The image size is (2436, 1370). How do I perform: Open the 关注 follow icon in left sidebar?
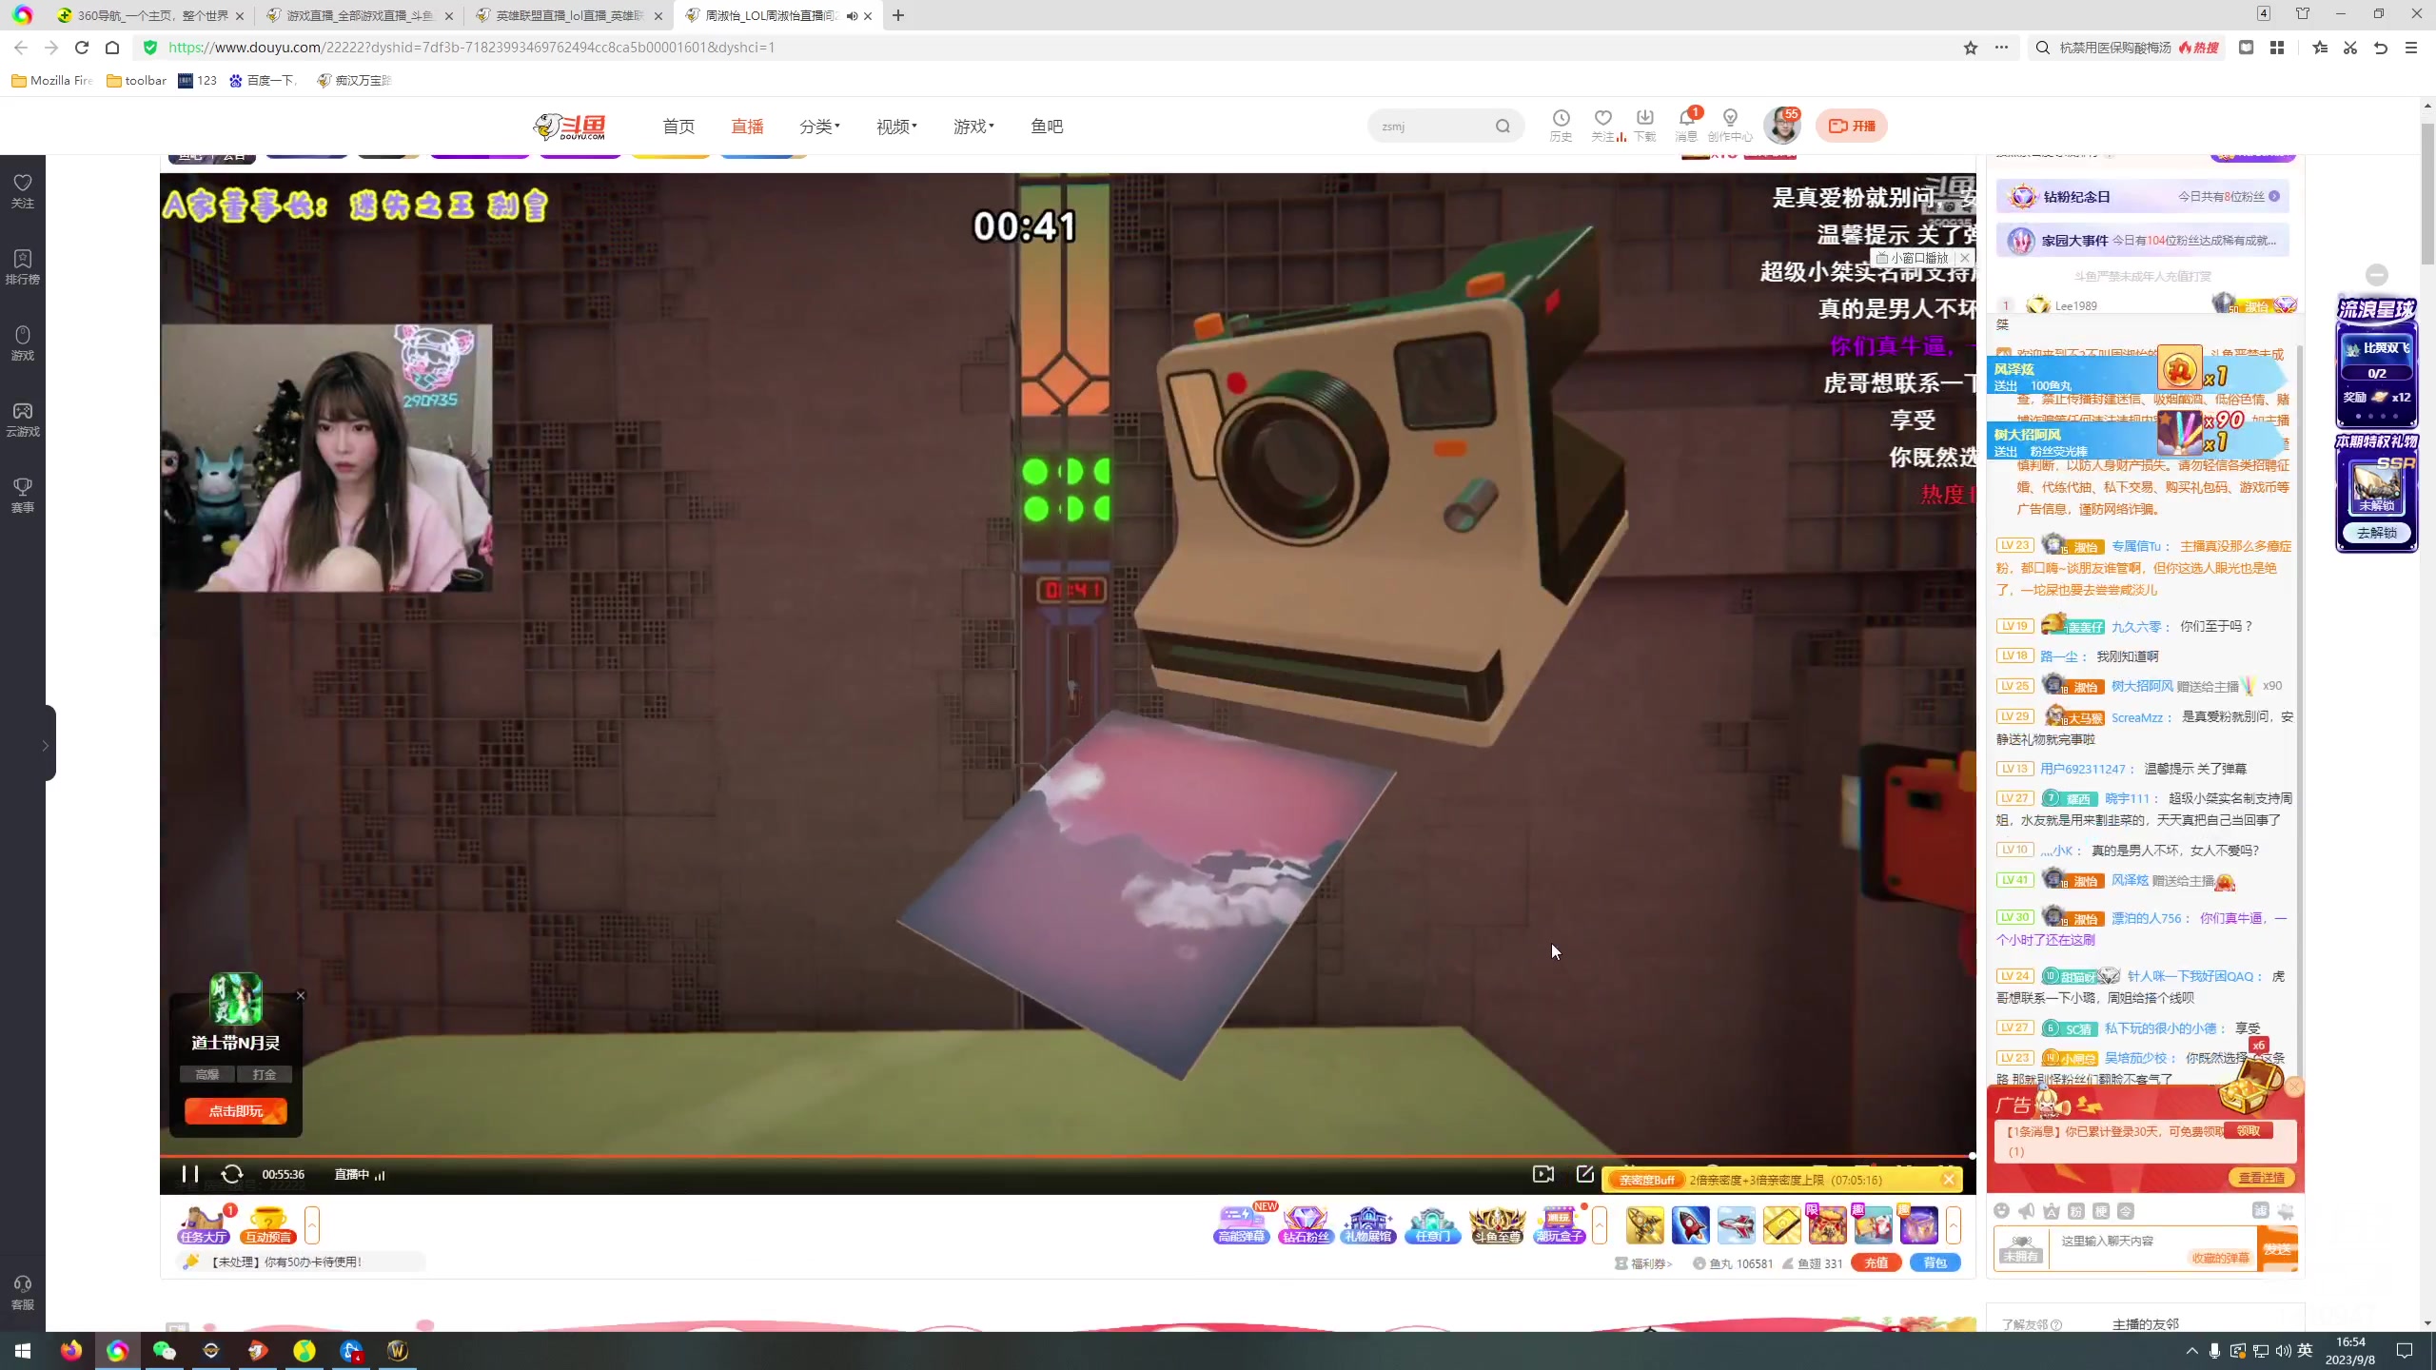pos(23,190)
